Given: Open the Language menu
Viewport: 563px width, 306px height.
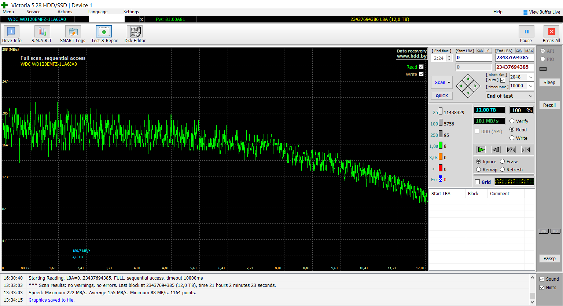Looking at the screenshot, I should tap(98, 12).
